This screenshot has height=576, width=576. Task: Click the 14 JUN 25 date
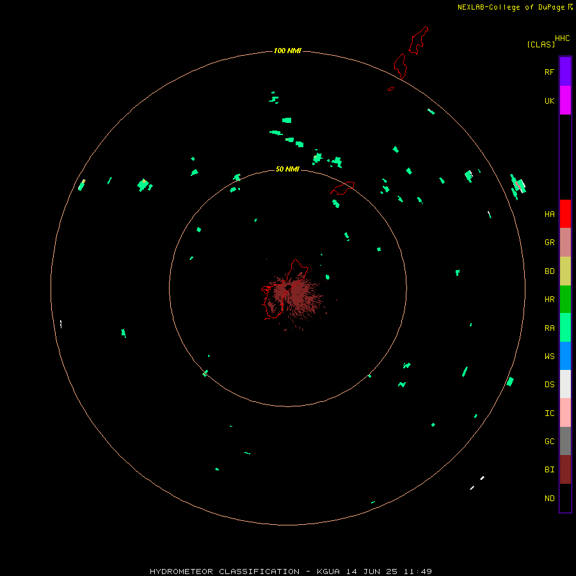click(372, 572)
